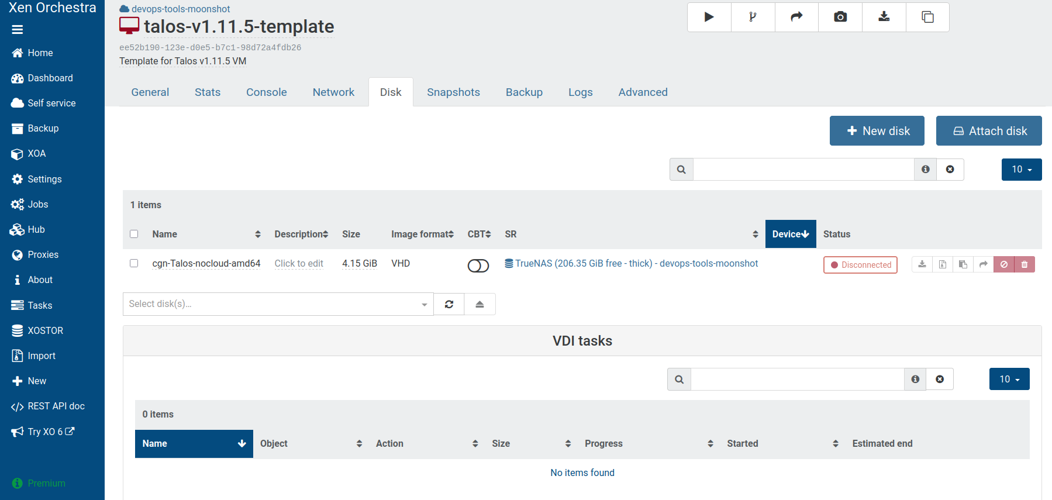
Task: Delete the disk with the trash icon
Action: 1025,264
